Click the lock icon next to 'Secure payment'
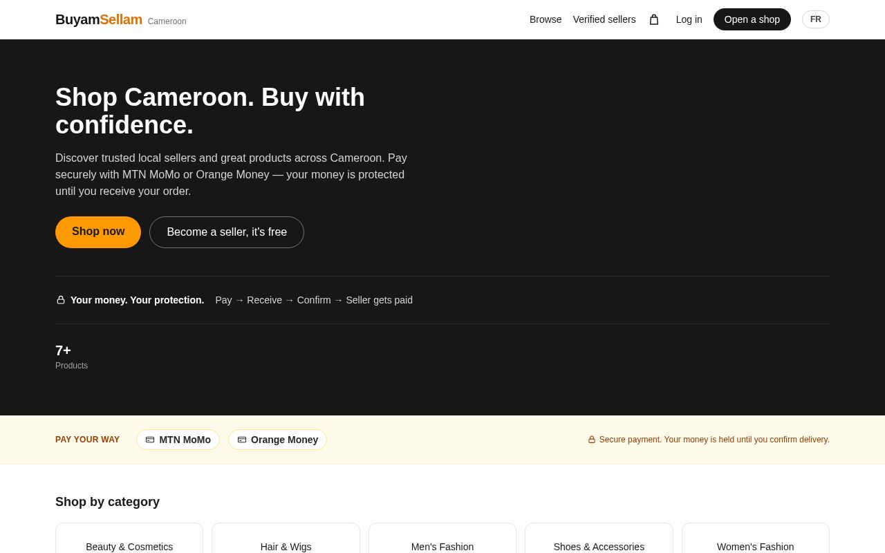The height and width of the screenshot is (553, 885). (x=592, y=440)
